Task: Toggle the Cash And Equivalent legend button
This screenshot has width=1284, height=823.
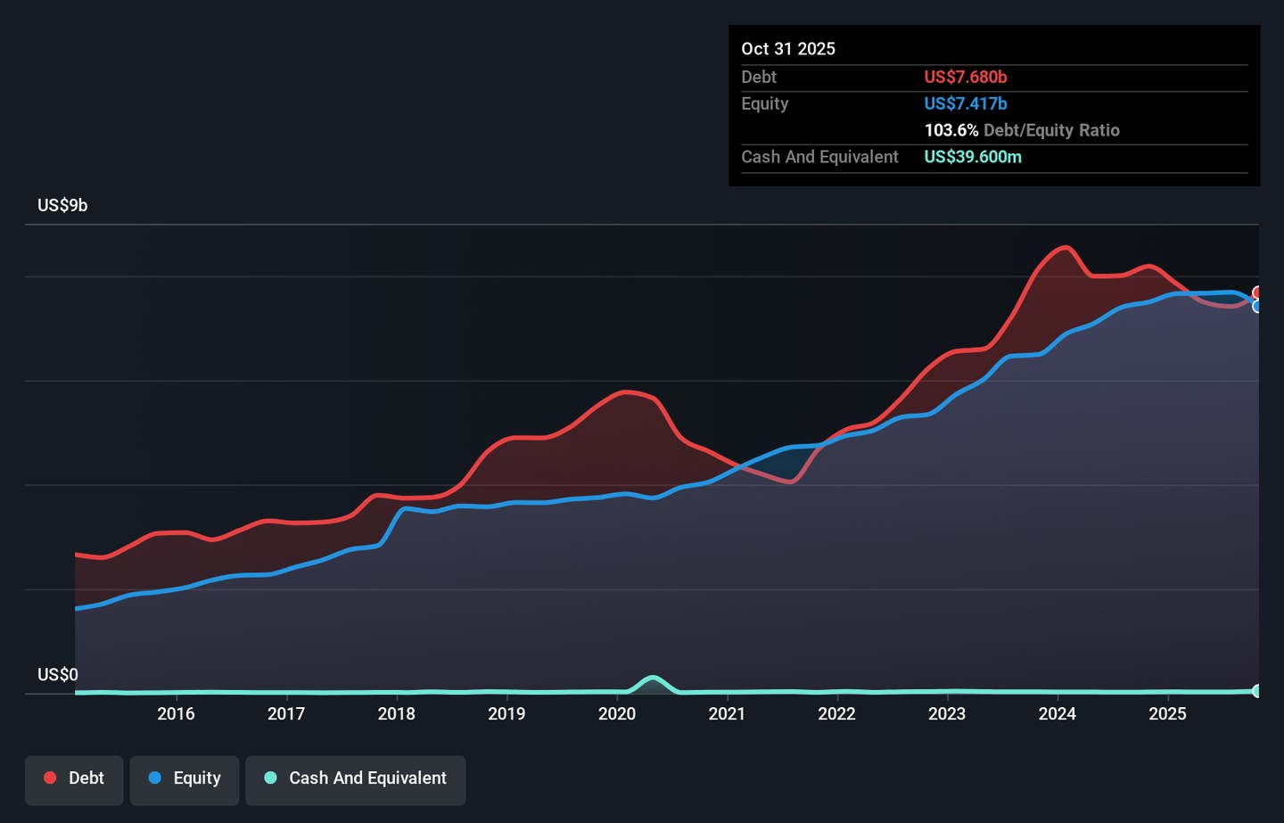Action: coord(356,780)
